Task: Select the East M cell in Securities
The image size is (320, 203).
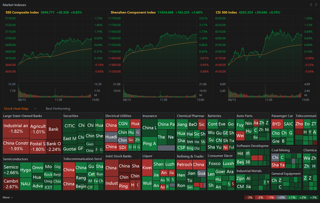Action: pyautogui.click(x=70, y=138)
